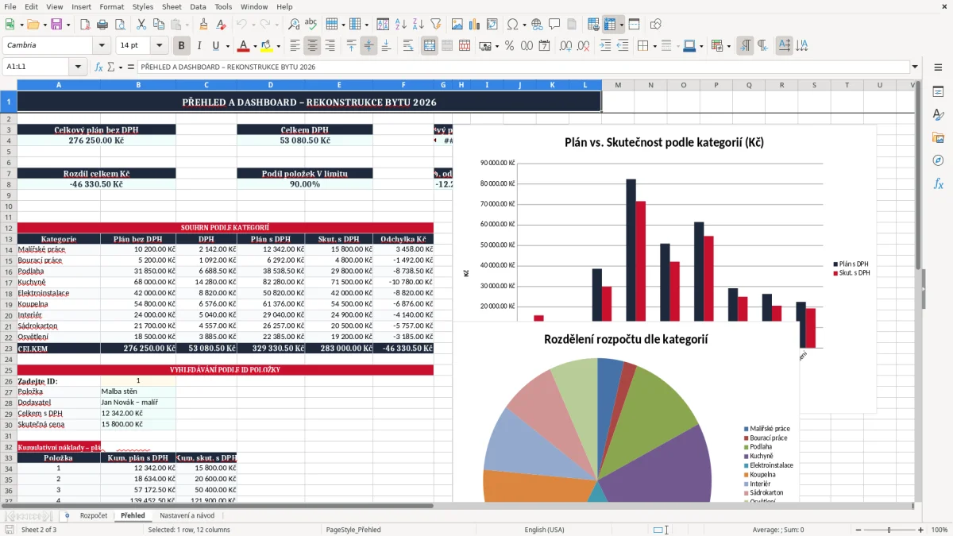Open sidebar Navigator panel

click(938, 160)
